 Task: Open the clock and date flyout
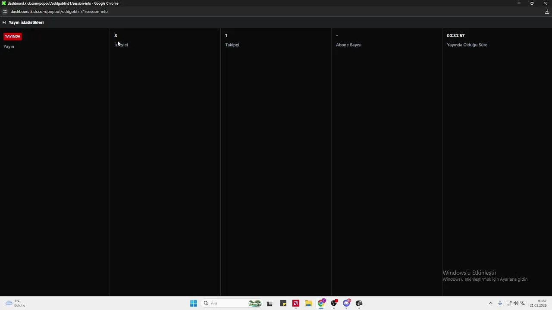(x=538, y=303)
